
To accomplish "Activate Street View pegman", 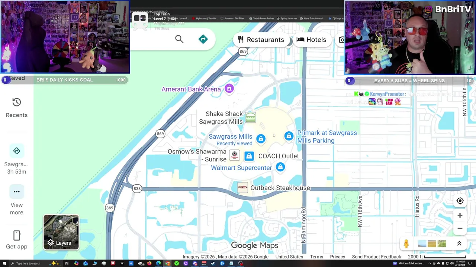I will click(406, 244).
